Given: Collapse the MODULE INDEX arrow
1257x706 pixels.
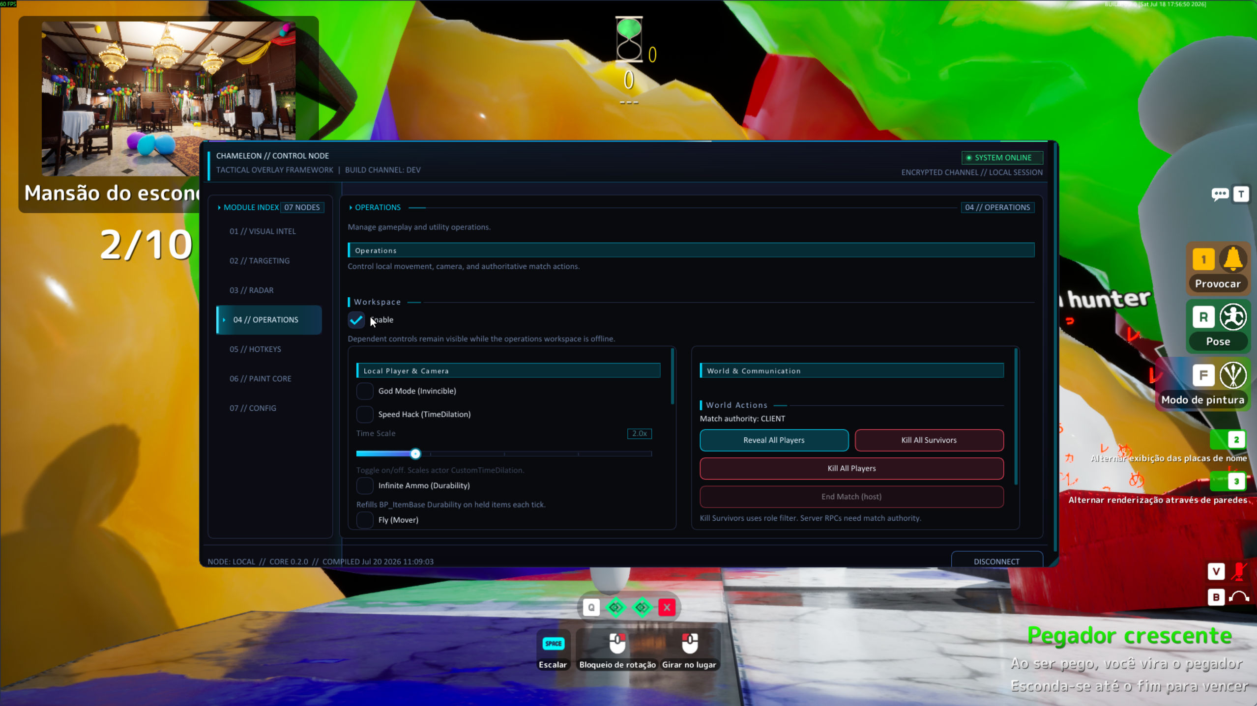Looking at the screenshot, I should tap(219, 207).
